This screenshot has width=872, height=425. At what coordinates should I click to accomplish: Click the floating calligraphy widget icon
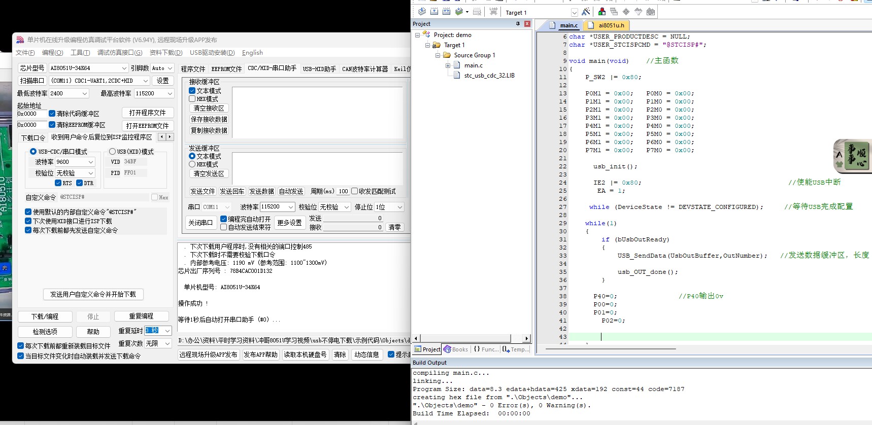point(853,156)
